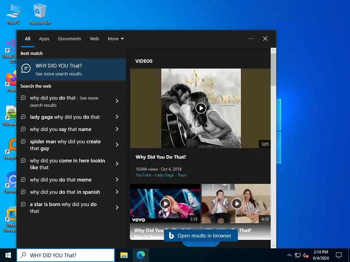Open the notification center icon
Viewport: 350px width, 262px height.
(x=339, y=255)
